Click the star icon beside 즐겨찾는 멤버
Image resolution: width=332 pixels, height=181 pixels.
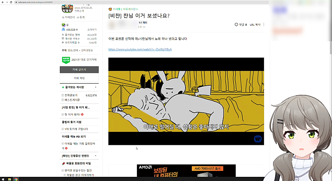[x=63, y=35]
